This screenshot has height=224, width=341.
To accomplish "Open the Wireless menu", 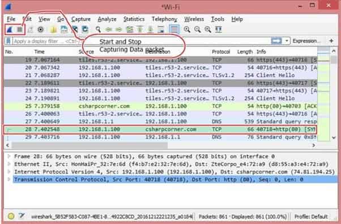I will point(194,19).
